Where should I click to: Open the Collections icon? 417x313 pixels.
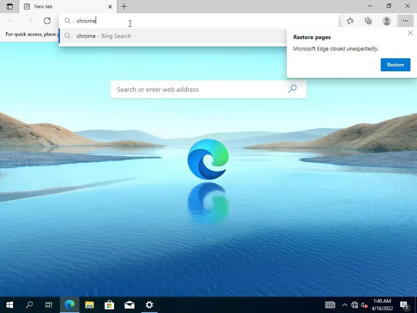click(368, 21)
